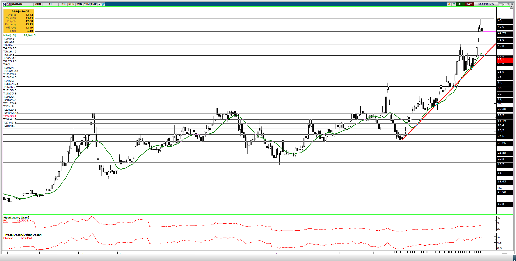The height and width of the screenshot is (261, 516).
Task: Click the Ağ. Ort value 43,49
Action: [x=29, y=28]
